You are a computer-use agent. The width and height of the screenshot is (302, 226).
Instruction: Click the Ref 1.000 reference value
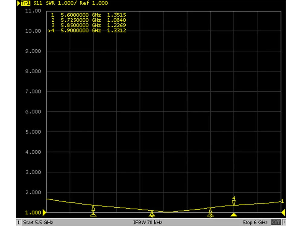click(94, 3)
